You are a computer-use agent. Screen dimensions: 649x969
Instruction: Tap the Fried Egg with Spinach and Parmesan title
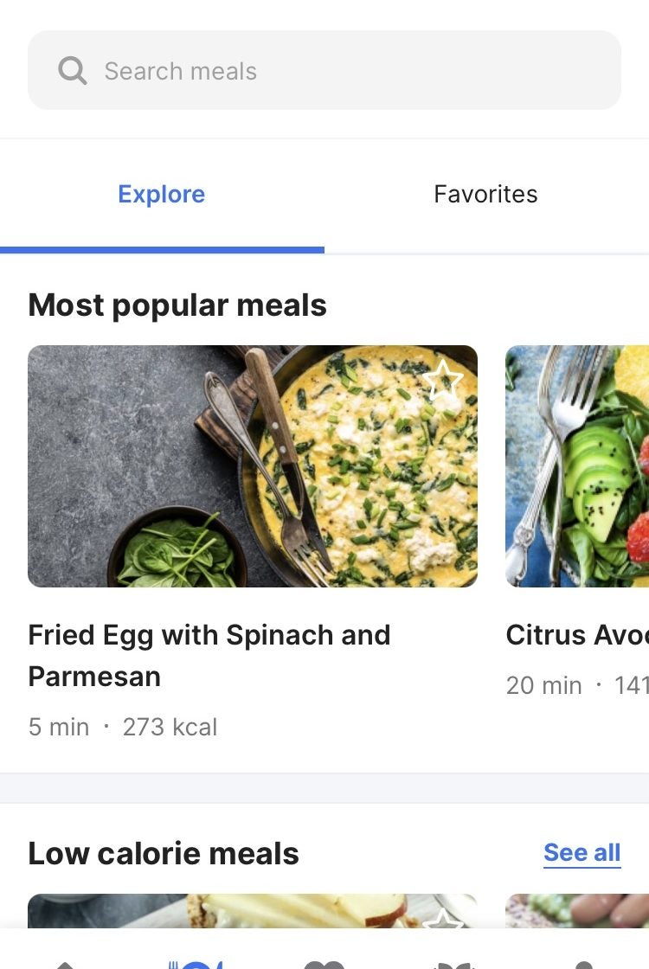[209, 655]
